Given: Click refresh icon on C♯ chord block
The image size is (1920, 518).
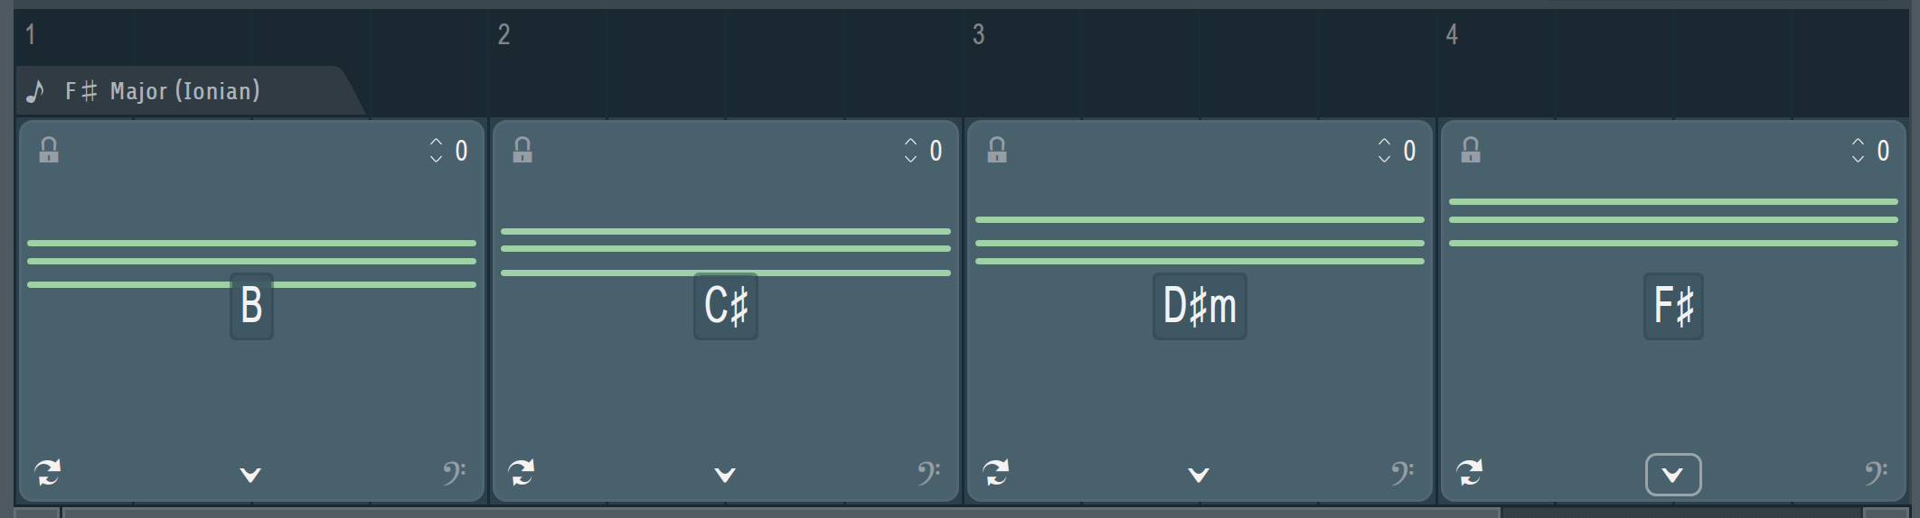Looking at the screenshot, I should pyautogui.click(x=522, y=472).
